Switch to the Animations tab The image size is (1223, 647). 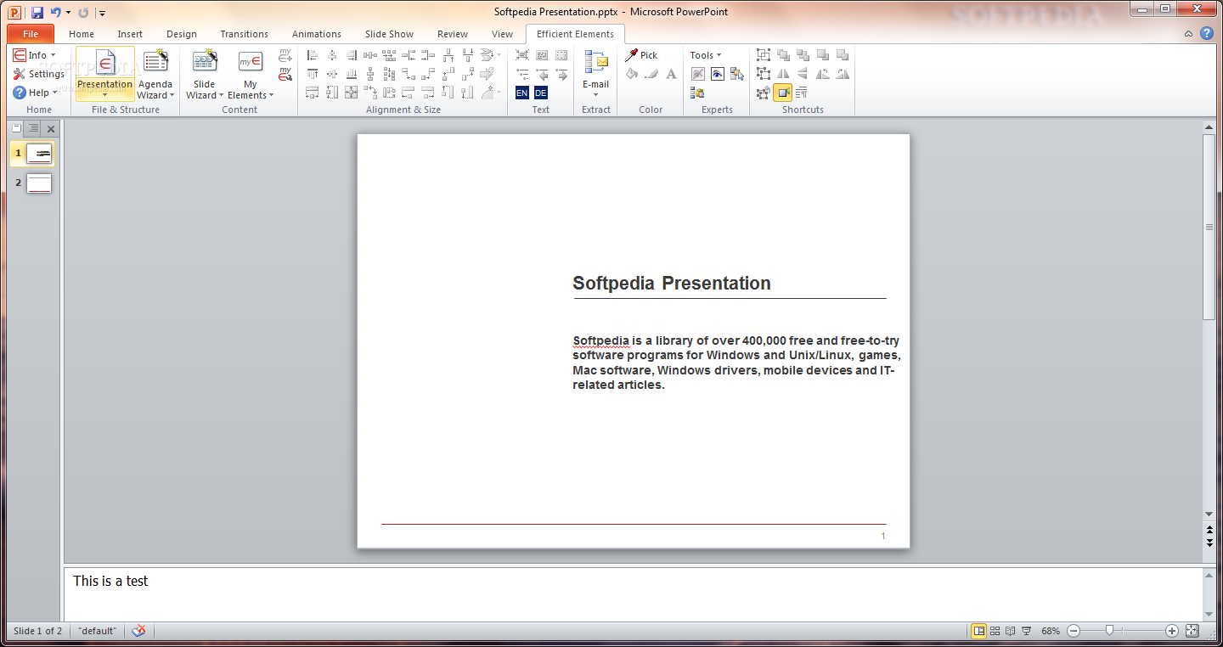(x=317, y=34)
